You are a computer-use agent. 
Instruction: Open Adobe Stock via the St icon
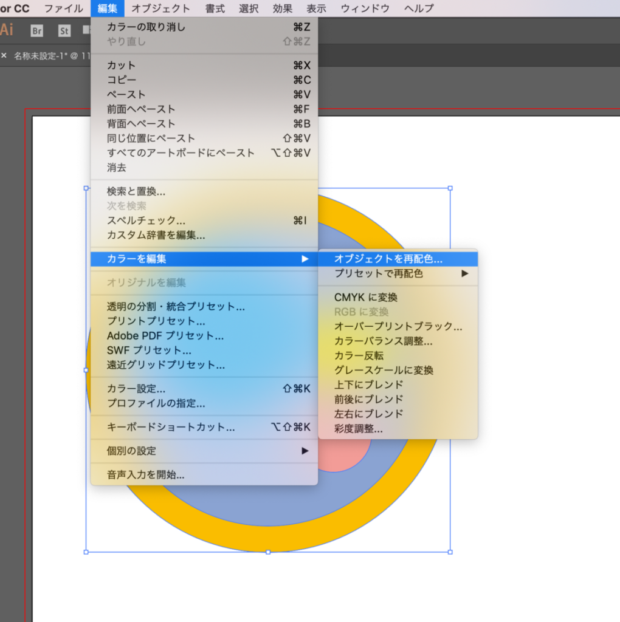[64, 31]
